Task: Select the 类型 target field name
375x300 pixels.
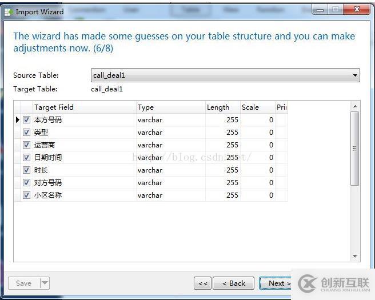Action: [41, 133]
